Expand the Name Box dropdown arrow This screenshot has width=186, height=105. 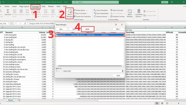click(9, 23)
